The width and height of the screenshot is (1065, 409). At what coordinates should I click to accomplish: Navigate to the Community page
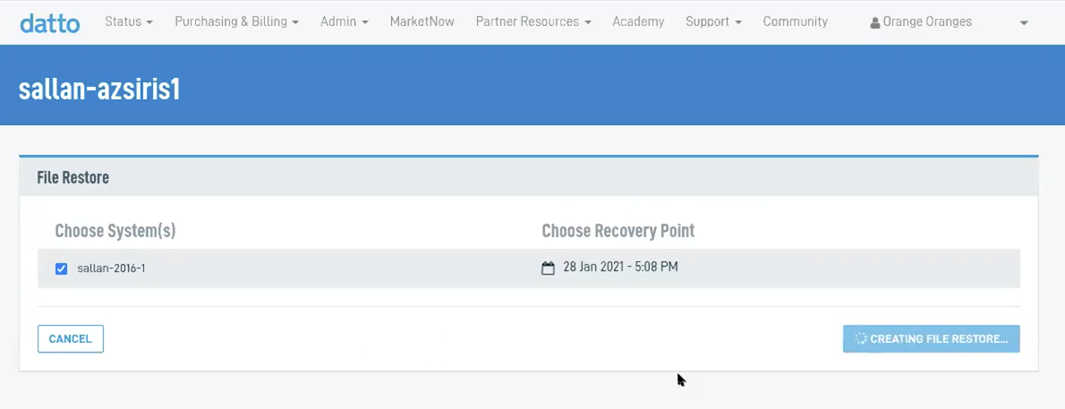(x=795, y=21)
